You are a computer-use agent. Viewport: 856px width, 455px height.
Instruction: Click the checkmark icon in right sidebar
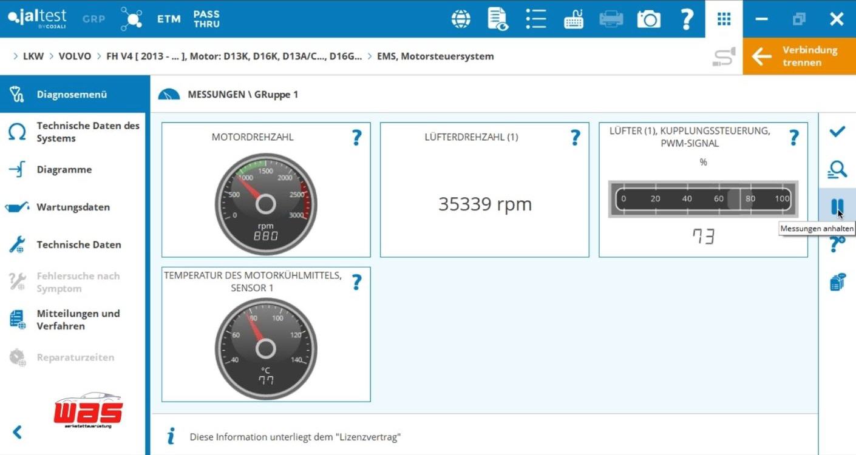(837, 132)
